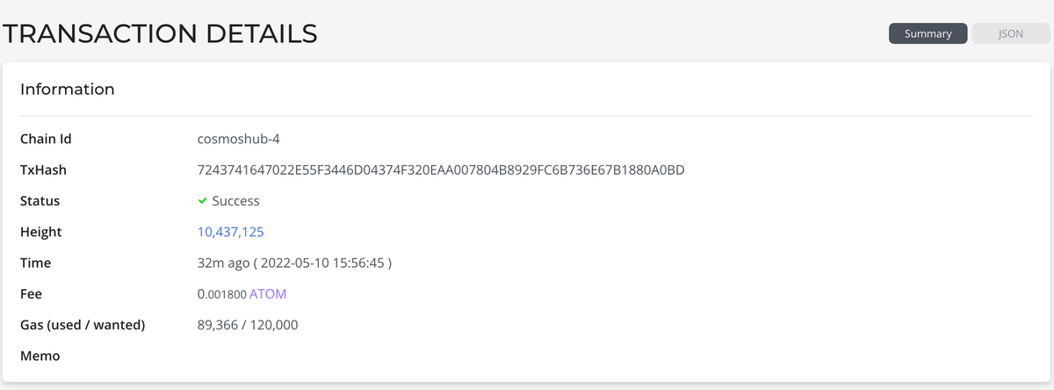Screen dimensions: 1054x390
Task: Click the Success status text
Action: (236, 200)
